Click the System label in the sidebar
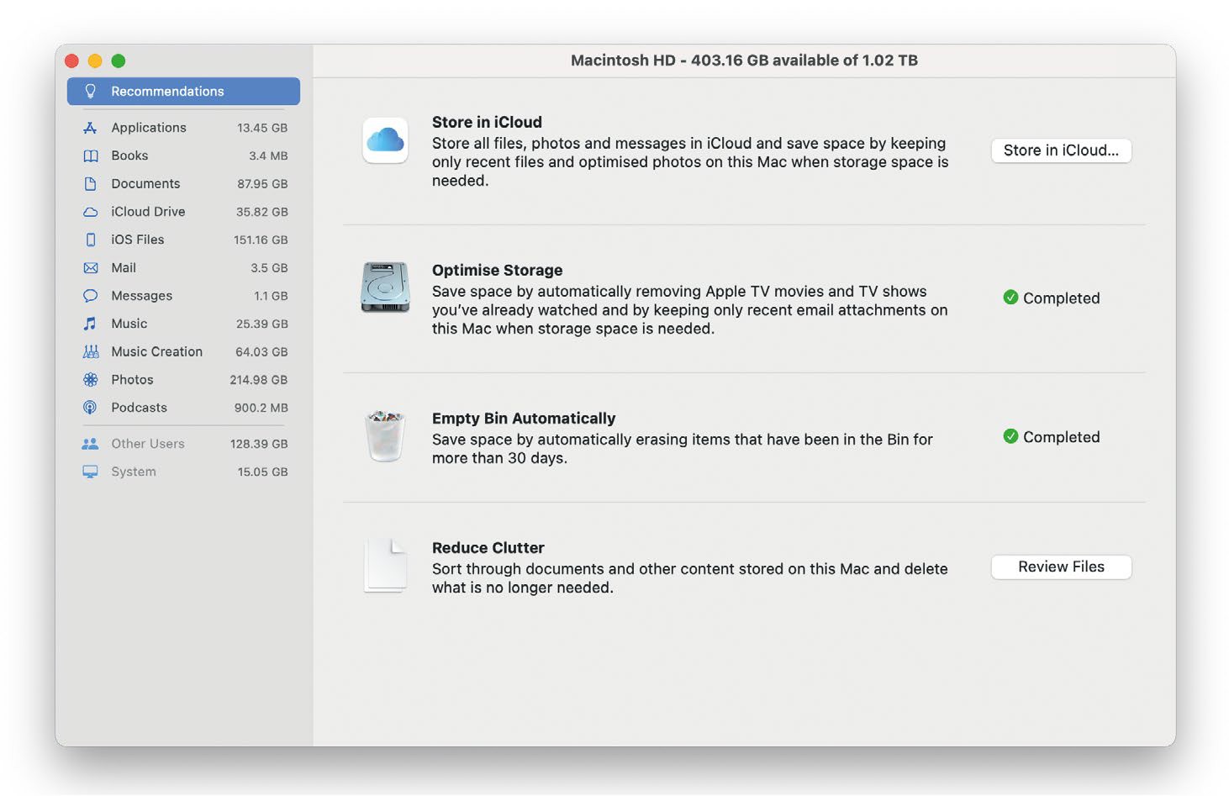 [x=134, y=472]
